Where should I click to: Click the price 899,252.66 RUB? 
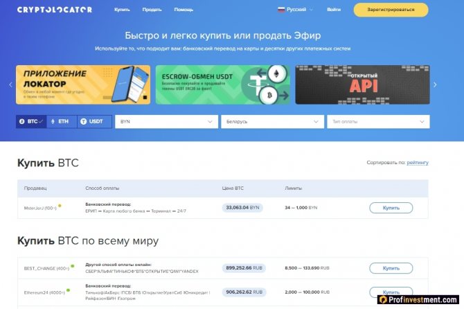pos(244,268)
